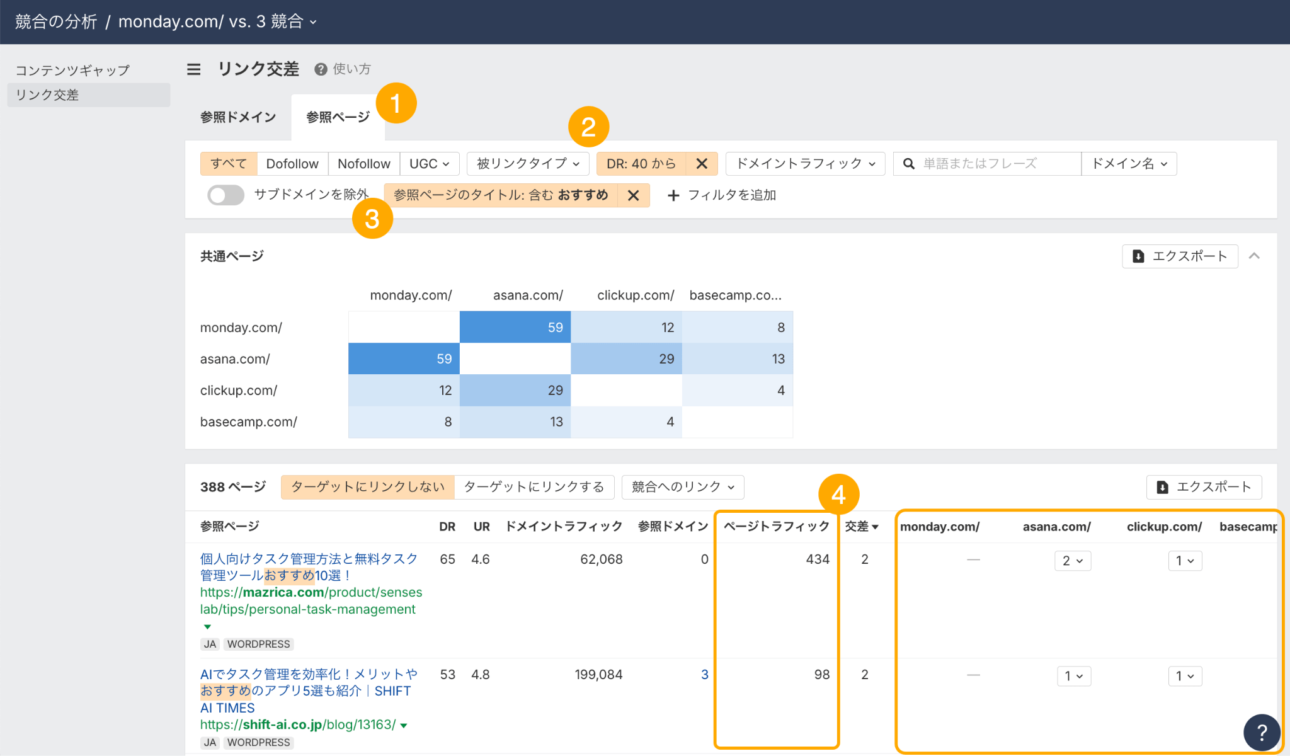
Task: Remove the DR: 40 から filter
Action: (x=702, y=164)
